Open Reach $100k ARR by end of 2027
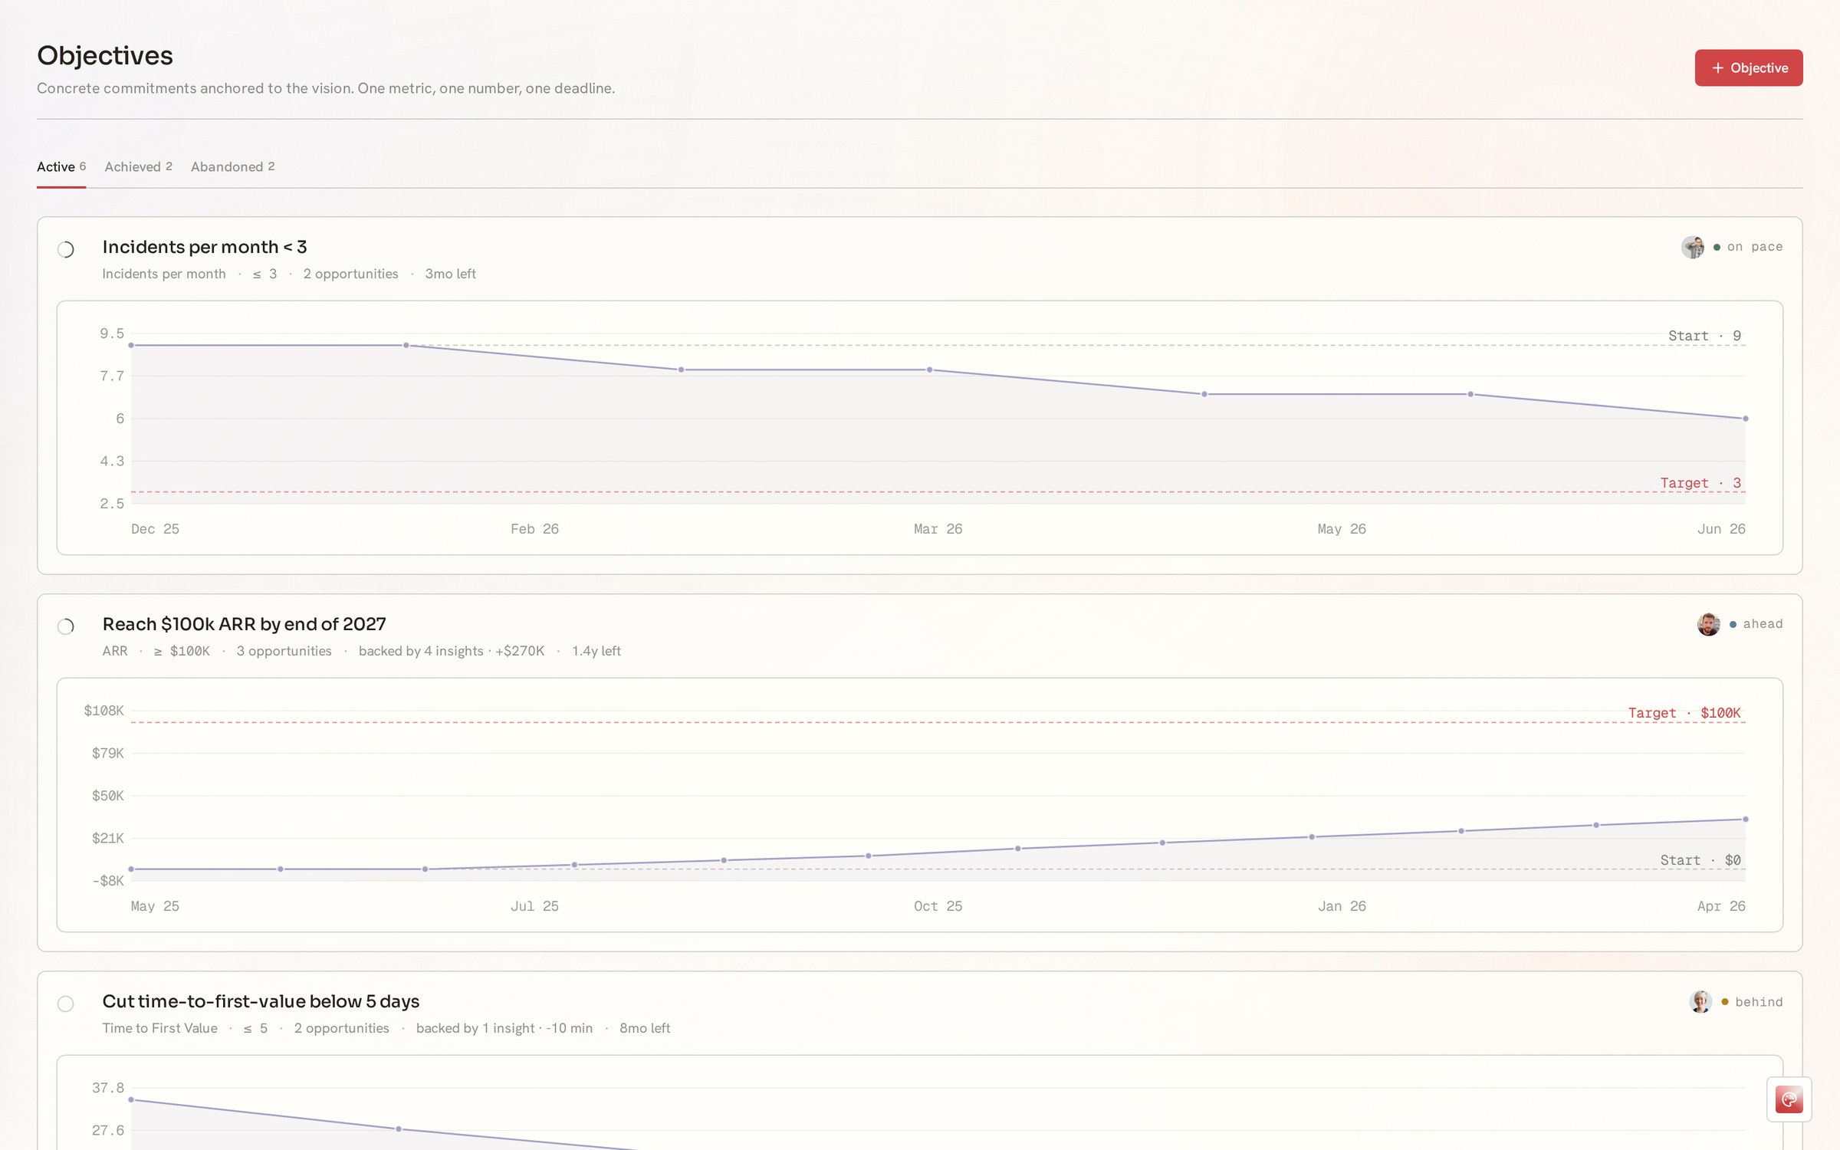The image size is (1840, 1150). [x=245, y=624]
